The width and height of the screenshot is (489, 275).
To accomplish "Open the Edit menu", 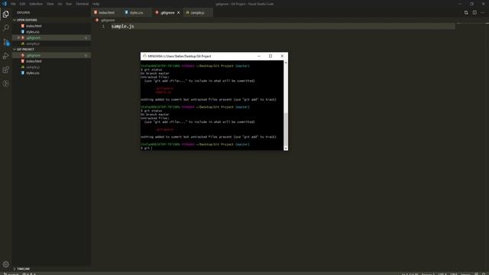I will pyautogui.click(x=22, y=4).
